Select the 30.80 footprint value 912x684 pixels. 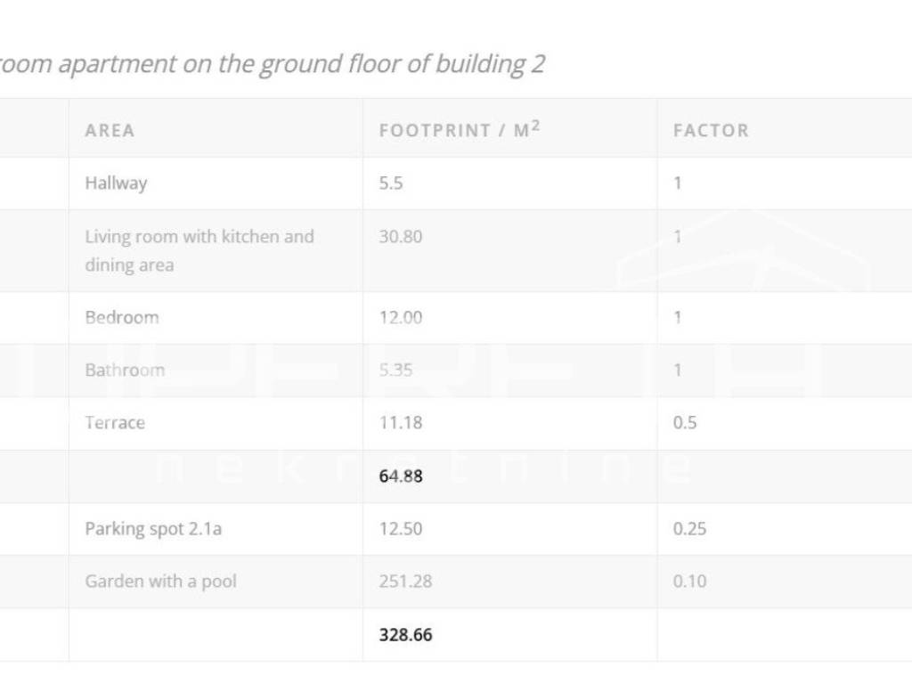pos(400,237)
